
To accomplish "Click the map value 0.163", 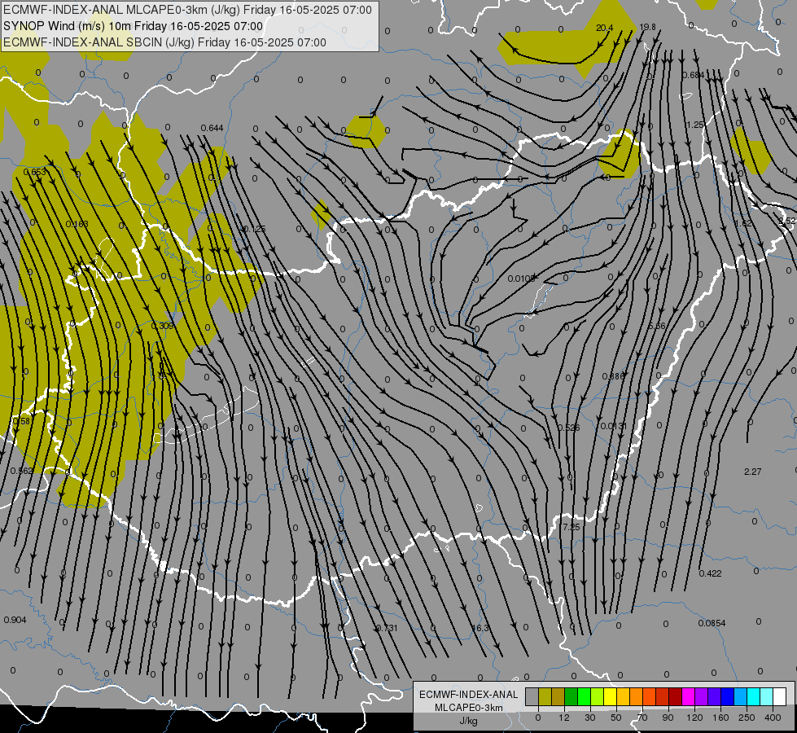I will (x=77, y=224).
